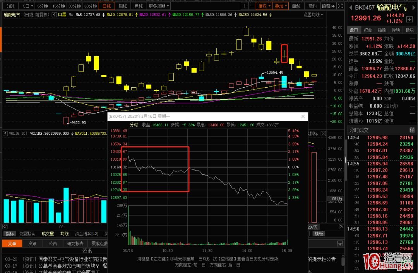
Task: Close the volume indicator sub-panel
Action: [x=323, y=133]
